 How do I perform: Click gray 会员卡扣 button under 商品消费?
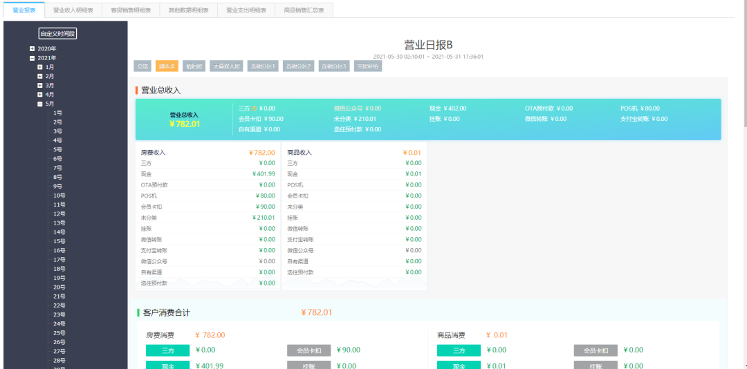[x=596, y=350]
